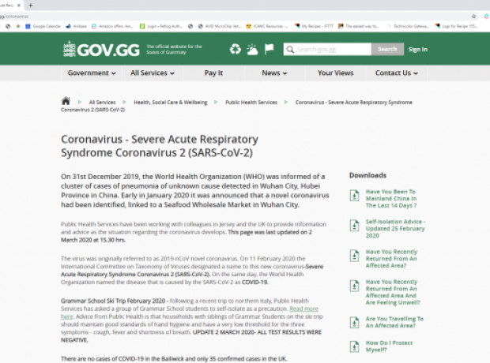Image resolution: width=490 pixels, height=363 pixels.
Task: Open Health, Social Care & Wellbeing breadcrumb
Action: (x=171, y=103)
